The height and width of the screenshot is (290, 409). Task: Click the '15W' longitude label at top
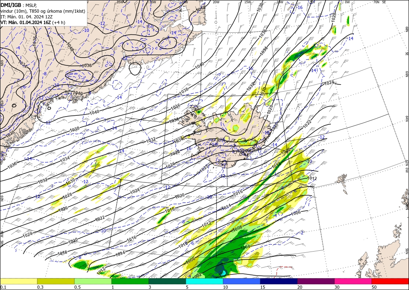[247, 2]
